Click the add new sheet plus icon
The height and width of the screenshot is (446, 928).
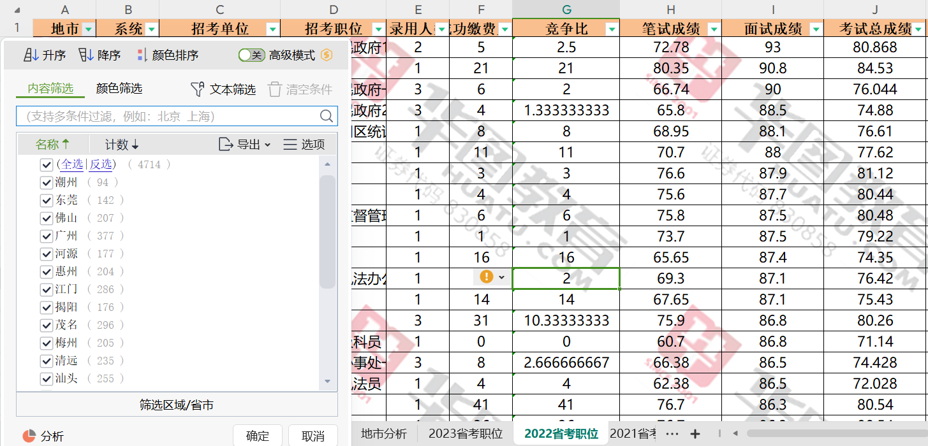(695, 434)
